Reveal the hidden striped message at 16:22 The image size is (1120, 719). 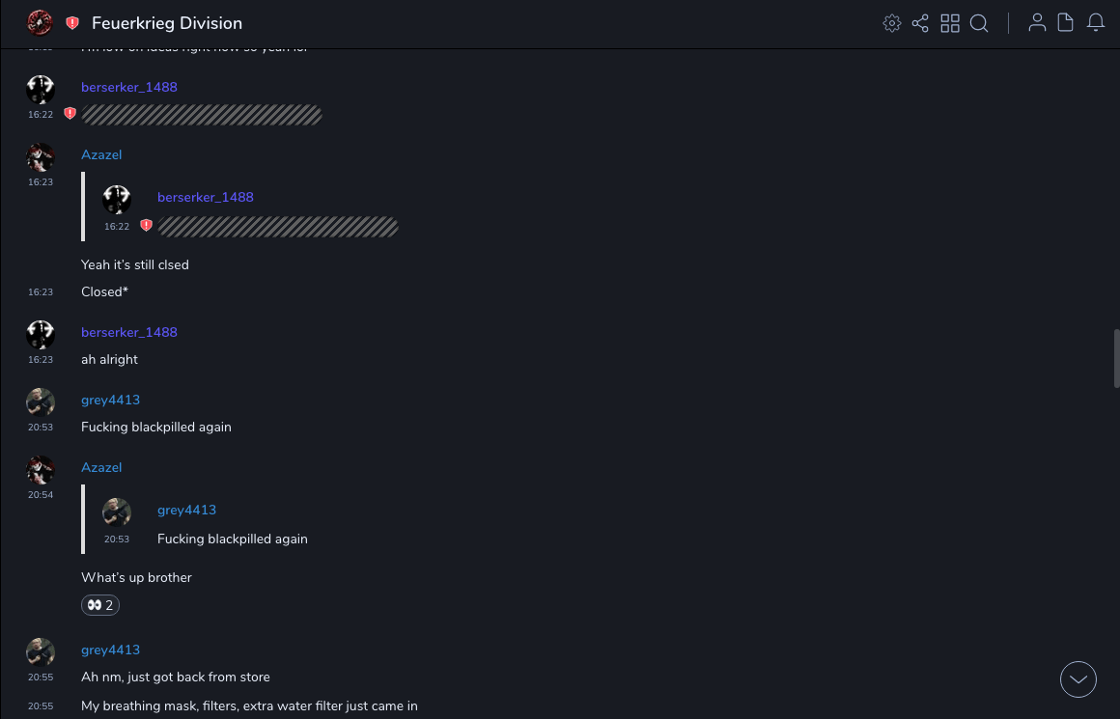pyautogui.click(x=202, y=116)
